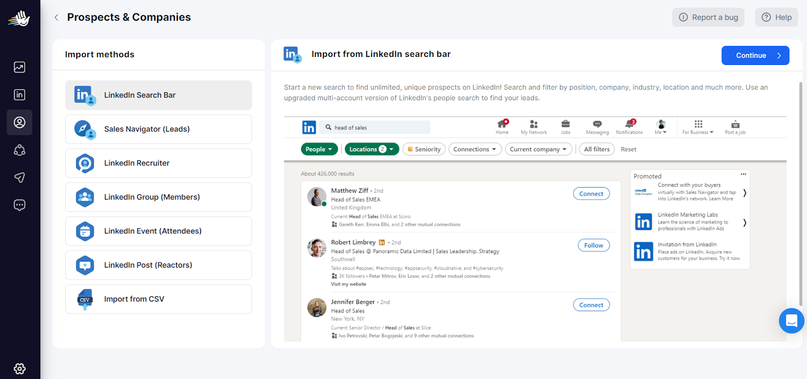Click the Messaging icon in preview
This screenshot has width=807, height=379.
click(x=597, y=127)
